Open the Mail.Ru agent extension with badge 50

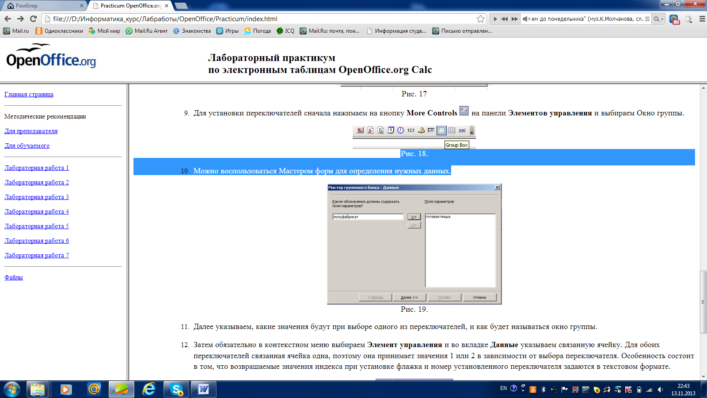pyautogui.click(x=674, y=19)
